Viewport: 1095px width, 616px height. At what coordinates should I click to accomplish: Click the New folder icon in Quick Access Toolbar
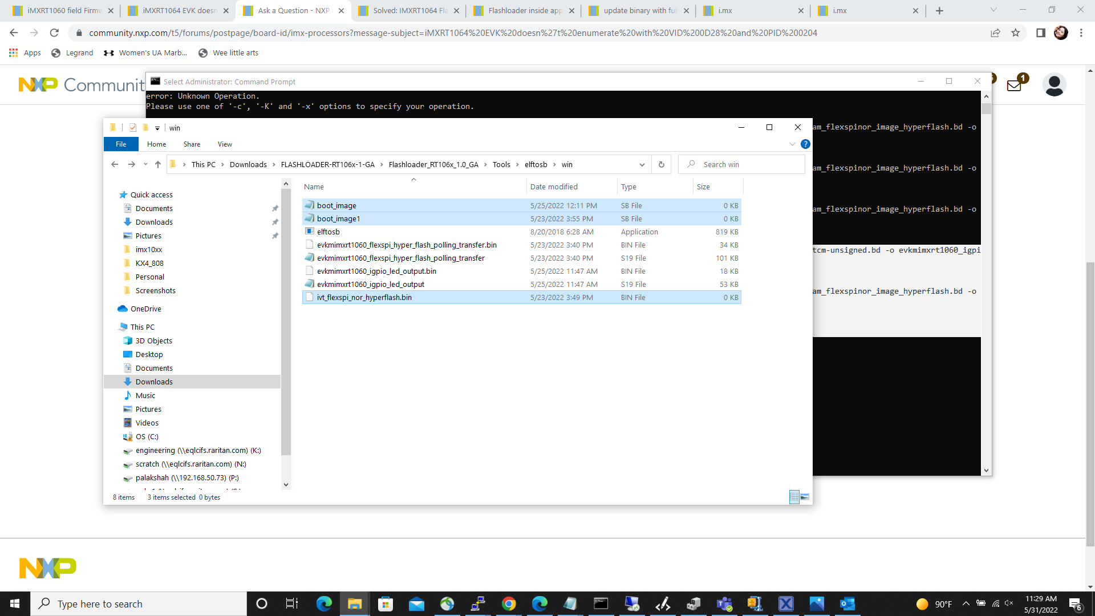[x=146, y=128]
